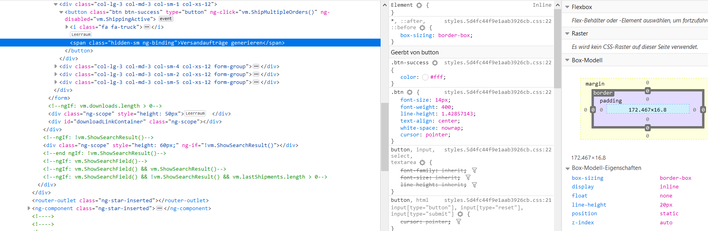
Task: Click the filter icon beside overridden font-family
Action: point(474,170)
